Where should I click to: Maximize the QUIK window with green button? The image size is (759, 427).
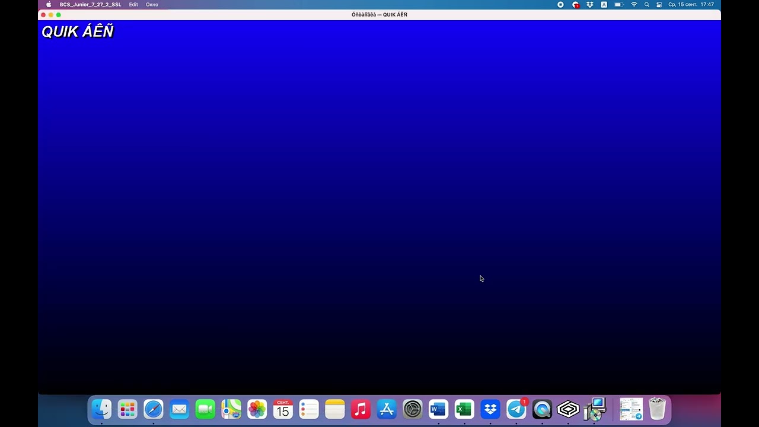coord(58,15)
